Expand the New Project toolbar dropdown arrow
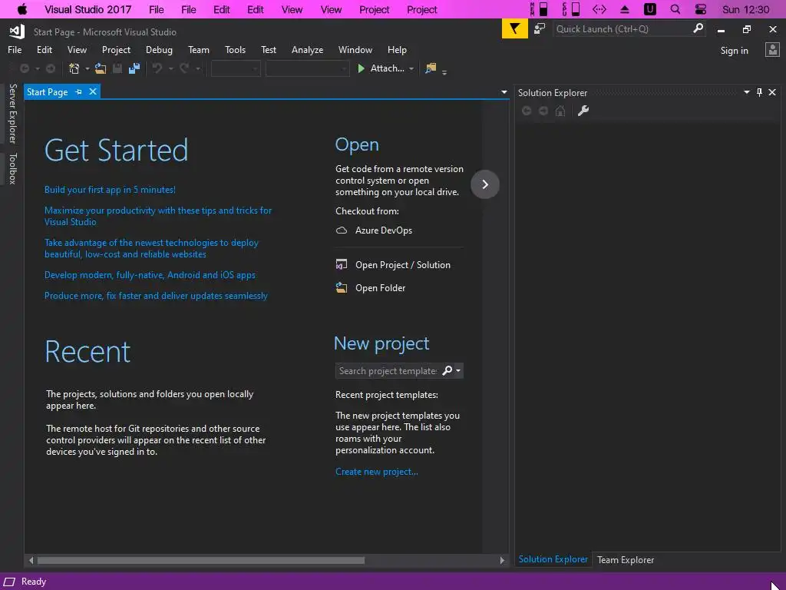Image resolution: width=786 pixels, height=590 pixels. pyautogui.click(x=88, y=68)
